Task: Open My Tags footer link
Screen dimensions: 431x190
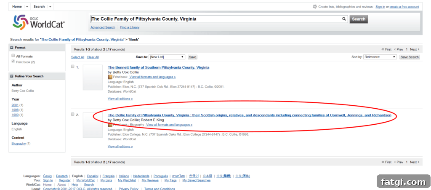Action: click(x=170, y=181)
